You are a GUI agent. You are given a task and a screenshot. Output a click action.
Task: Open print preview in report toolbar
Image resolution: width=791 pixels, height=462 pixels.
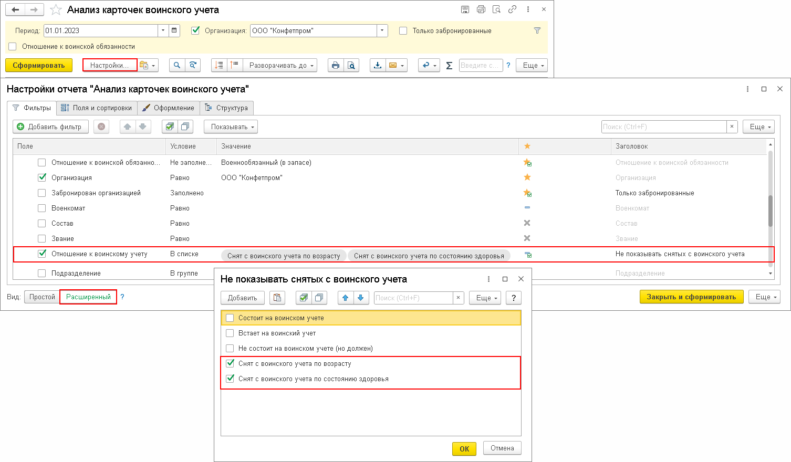(x=351, y=65)
